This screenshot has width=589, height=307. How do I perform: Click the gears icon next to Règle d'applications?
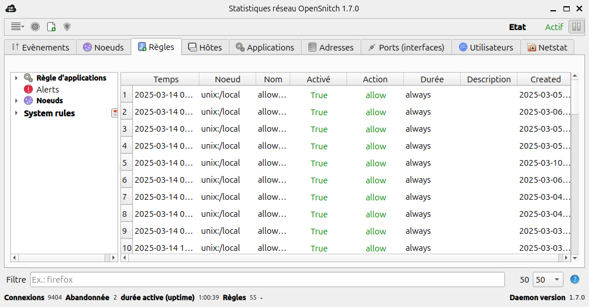28,78
